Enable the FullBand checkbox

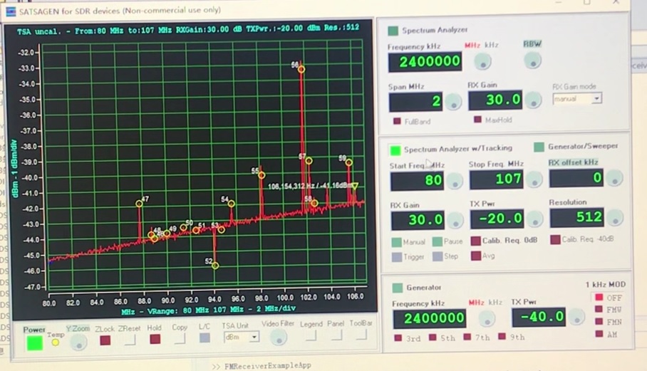pos(398,122)
